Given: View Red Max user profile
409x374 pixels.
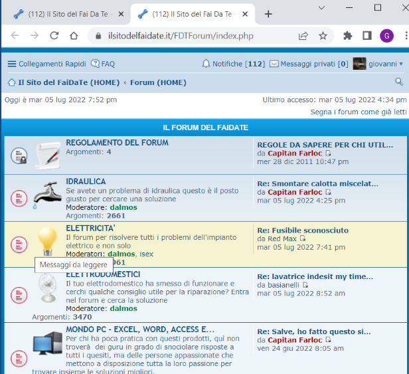Looking at the screenshot, I should coord(282,239).
